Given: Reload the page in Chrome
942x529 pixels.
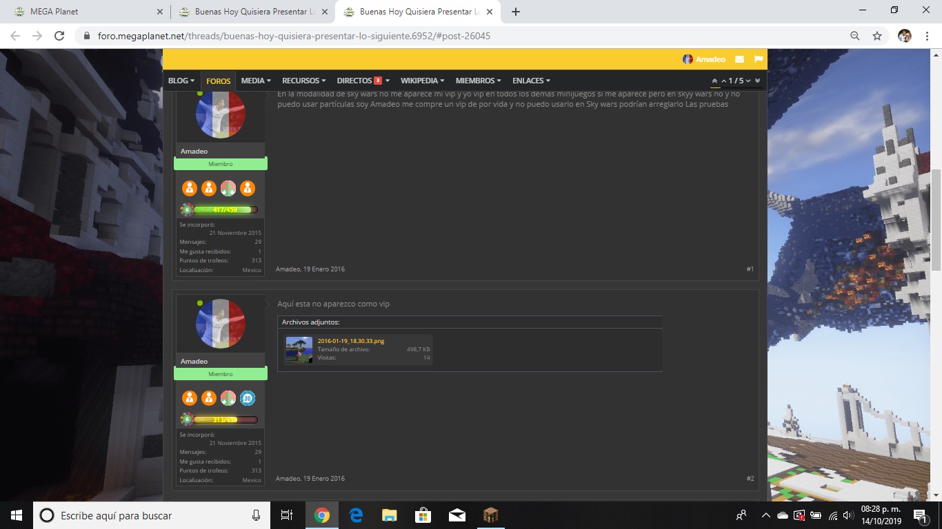Looking at the screenshot, I should [59, 36].
